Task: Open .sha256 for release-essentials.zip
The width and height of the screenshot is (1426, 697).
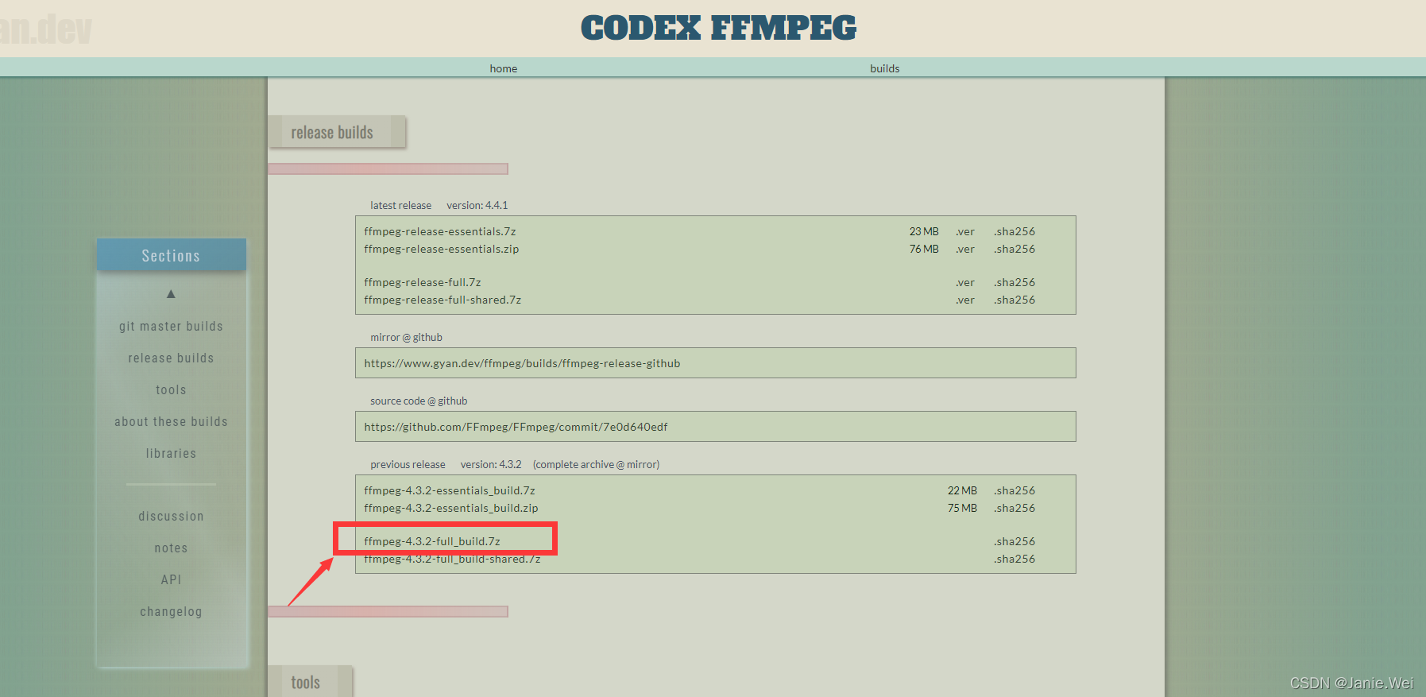Action: coord(1014,250)
